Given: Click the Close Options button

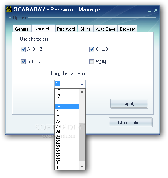Looking at the screenshot, I should (x=131, y=123).
